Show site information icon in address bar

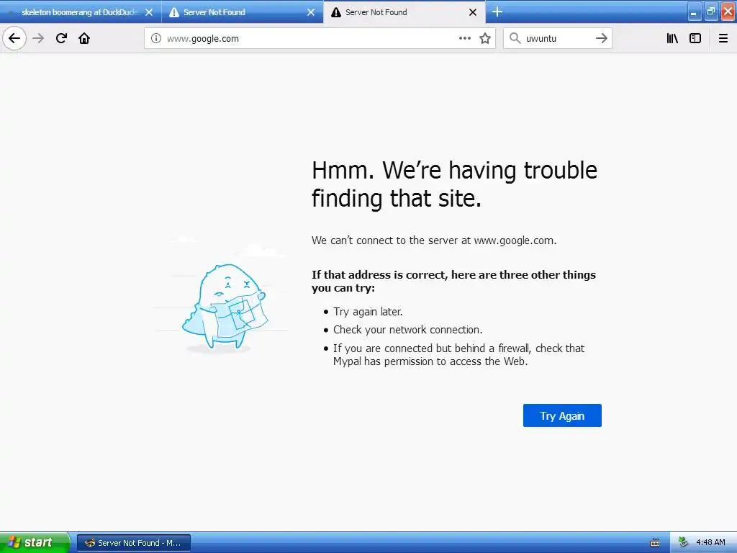156,38
